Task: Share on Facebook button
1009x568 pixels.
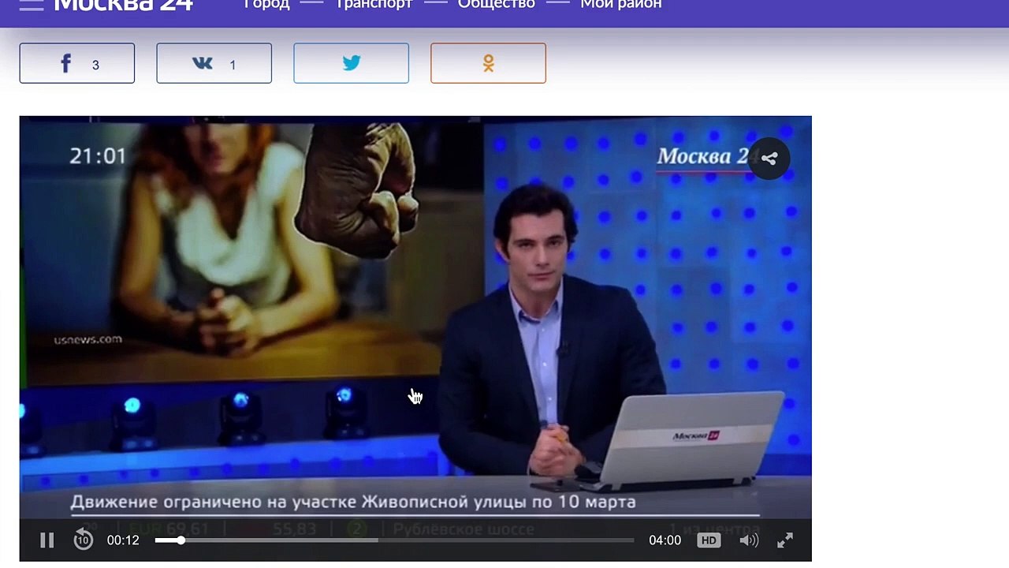Action: (77, 63)
